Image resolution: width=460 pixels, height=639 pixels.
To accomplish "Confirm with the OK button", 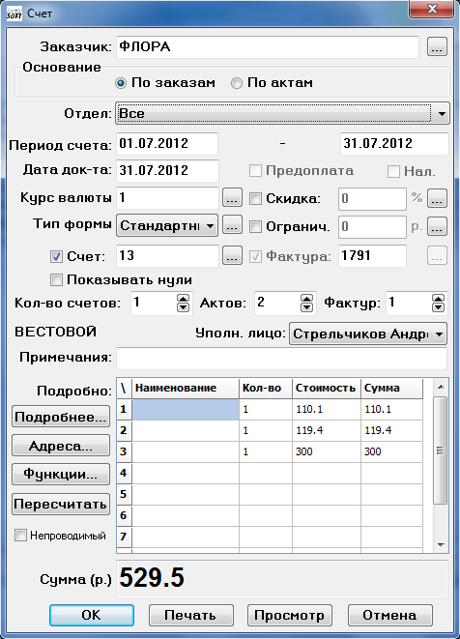I will click(92, 615).
